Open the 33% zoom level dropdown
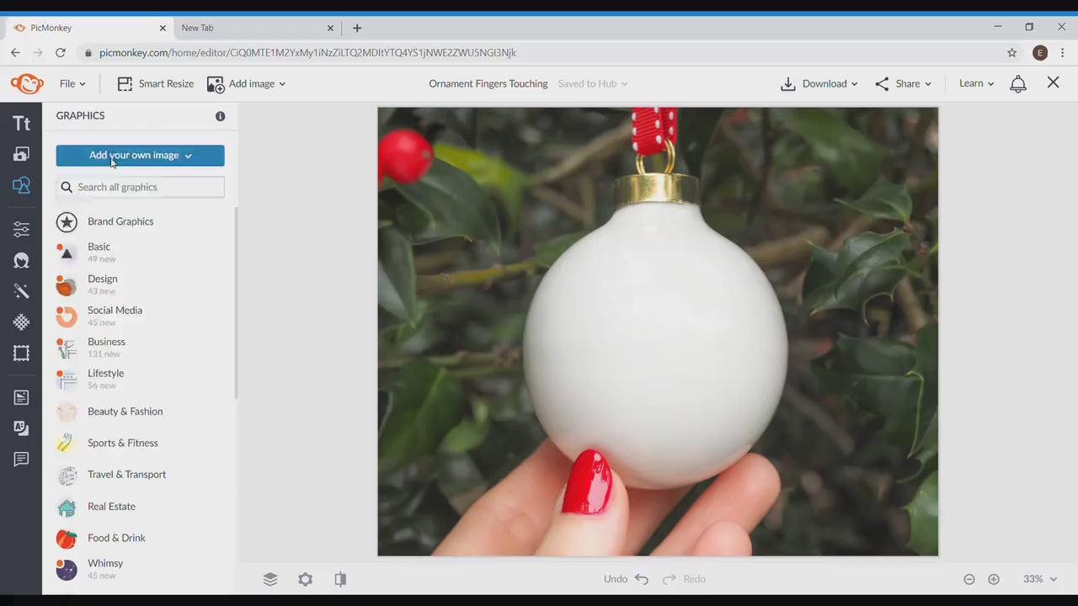This screenshot has width=1078, height=606. click(x=1040, y=579)
